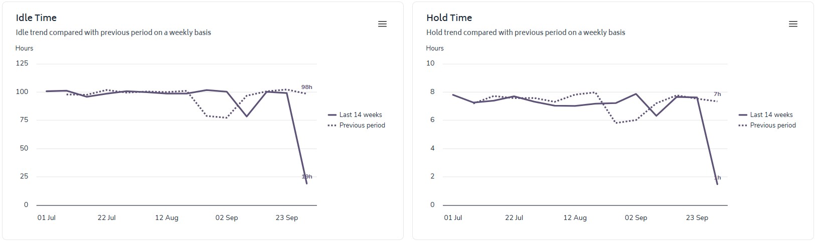Open the Idle Time chart hamburger menu
Viewport: 816px width, 241px height.
382,24
